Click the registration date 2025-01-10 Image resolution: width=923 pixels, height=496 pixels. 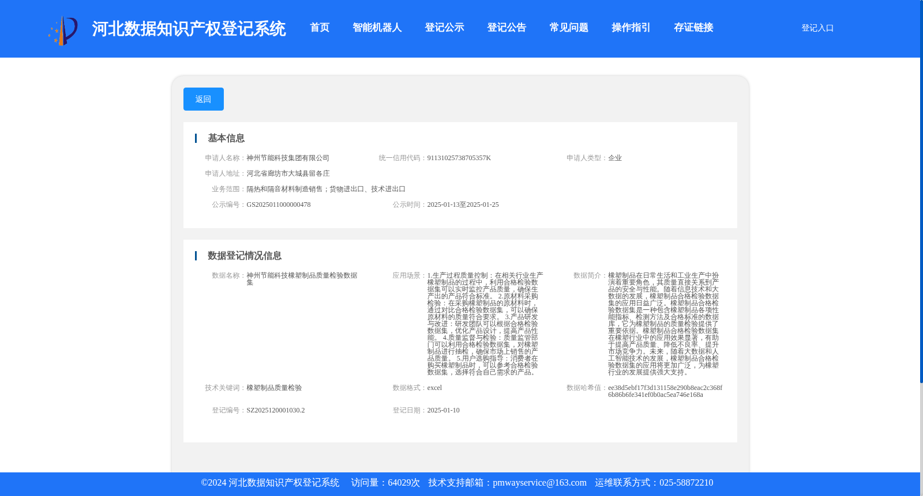tap(444, 410)
